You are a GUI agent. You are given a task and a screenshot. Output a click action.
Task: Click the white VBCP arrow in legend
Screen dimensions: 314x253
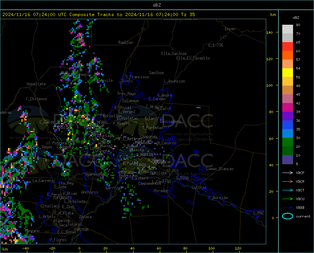click(287, 173)
